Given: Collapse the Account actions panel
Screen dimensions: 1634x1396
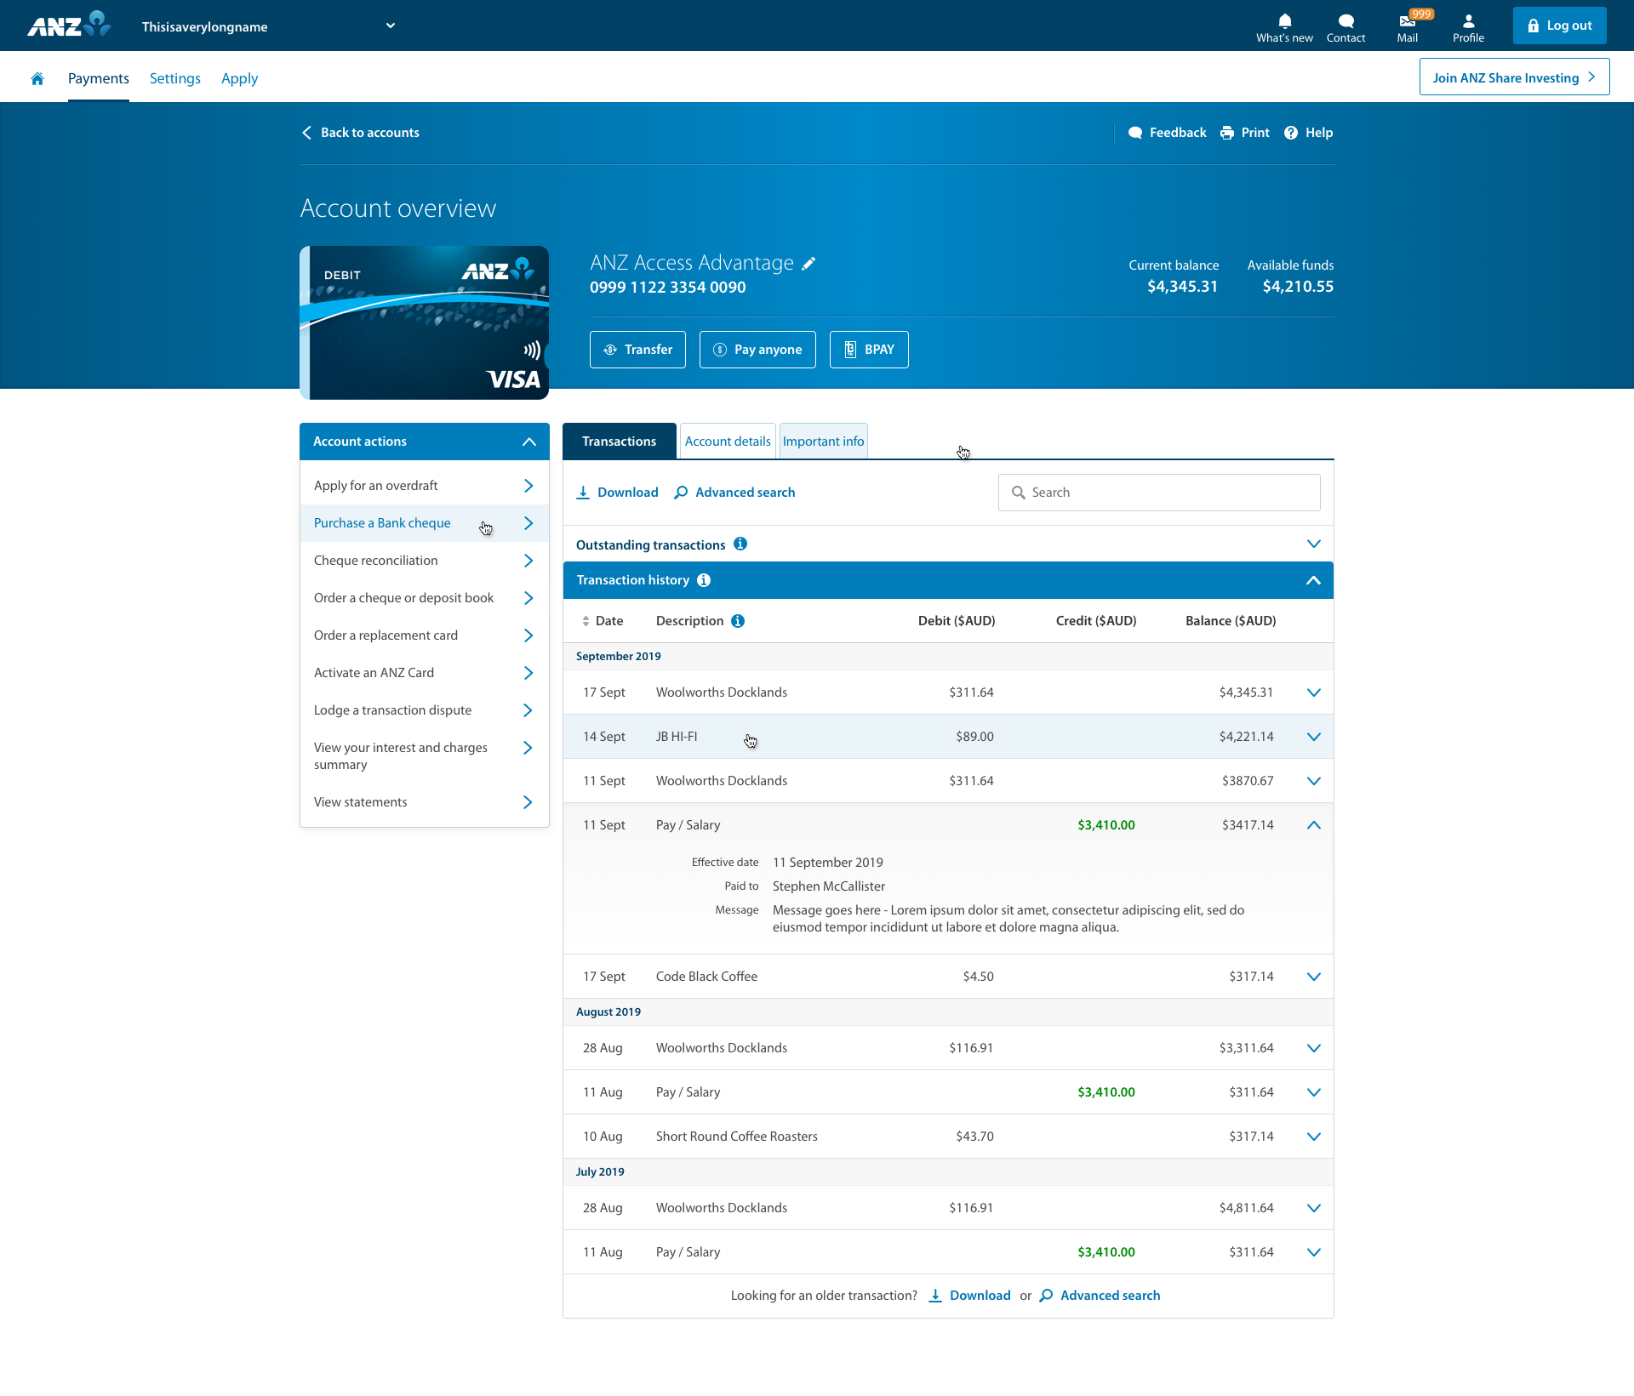Looking at the screenshot, I should (x=528, y=441).
